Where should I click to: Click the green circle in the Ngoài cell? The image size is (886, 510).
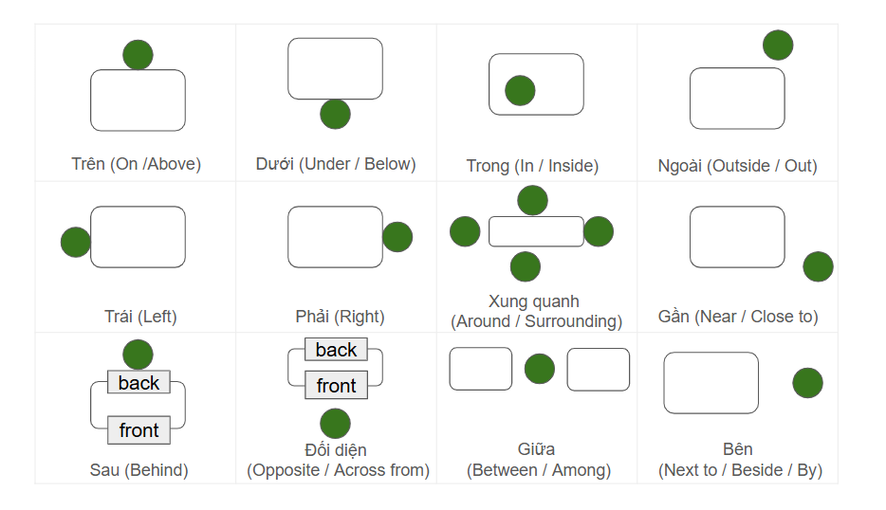[x=778, y=45]
